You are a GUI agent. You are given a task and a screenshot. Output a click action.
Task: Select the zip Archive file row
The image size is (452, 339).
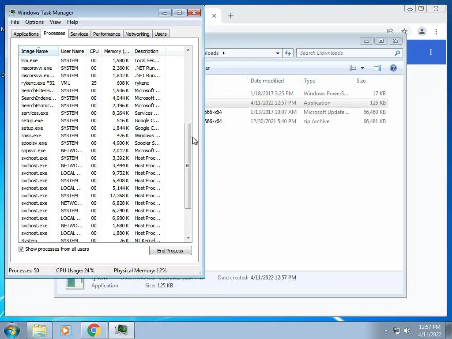[296, 121]
